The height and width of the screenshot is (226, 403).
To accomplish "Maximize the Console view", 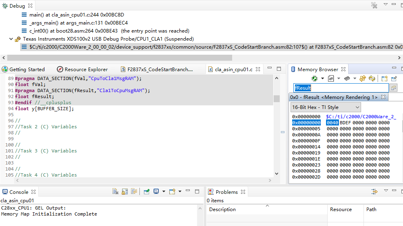I will 197,191.
